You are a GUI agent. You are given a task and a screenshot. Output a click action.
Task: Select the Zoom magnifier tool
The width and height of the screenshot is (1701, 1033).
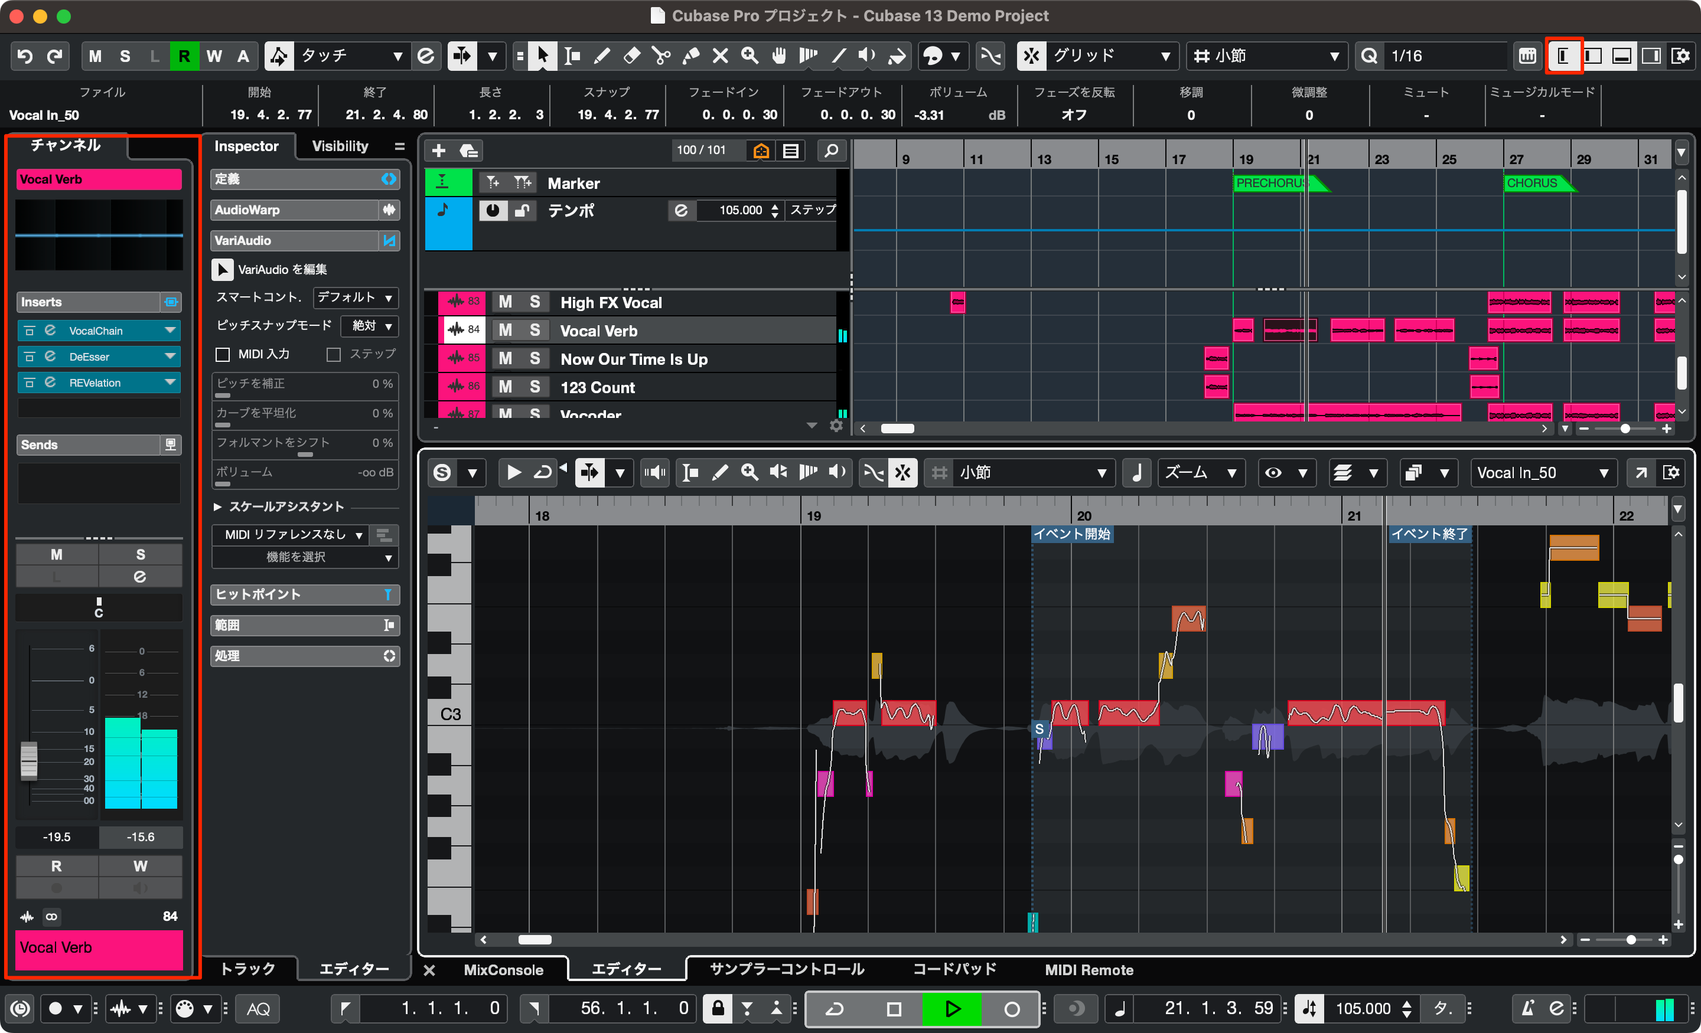point(750,56)
